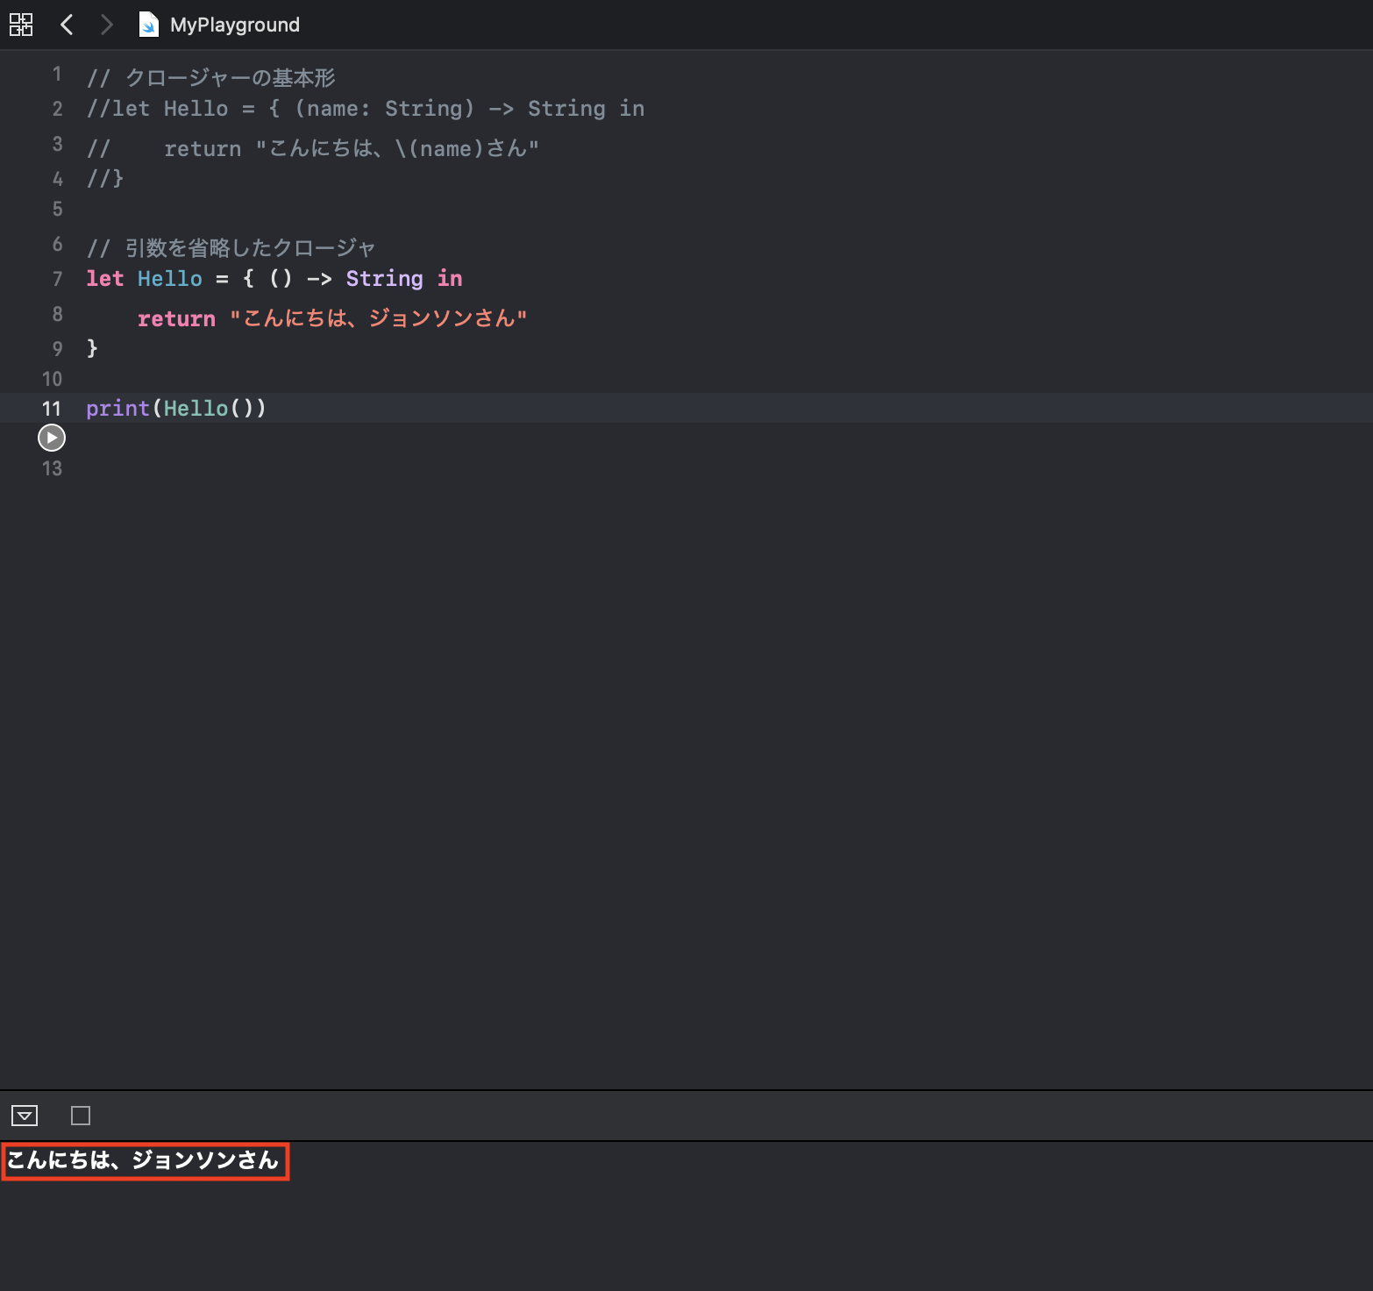Click line number 1 in the gutter
This screenshot has width=1373, height=1291.
[x=57, y=74]
